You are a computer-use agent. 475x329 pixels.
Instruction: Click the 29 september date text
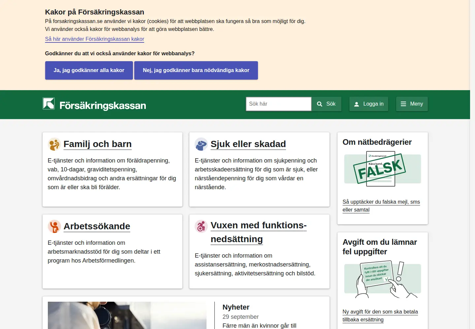pyautogui.click(x=240, y=317)
